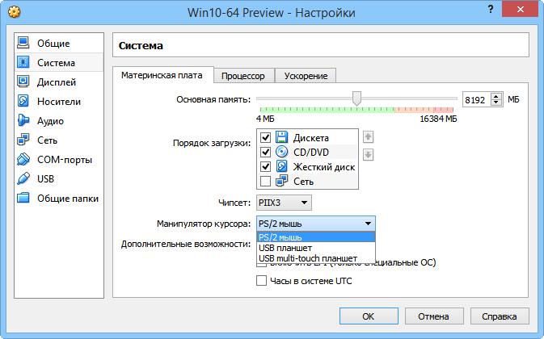Switch to the Процессор tab
544x339 pixels.
[243, 76]
